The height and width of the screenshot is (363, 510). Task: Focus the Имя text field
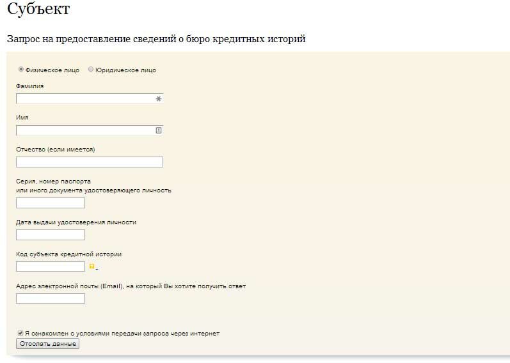(90, 130)
